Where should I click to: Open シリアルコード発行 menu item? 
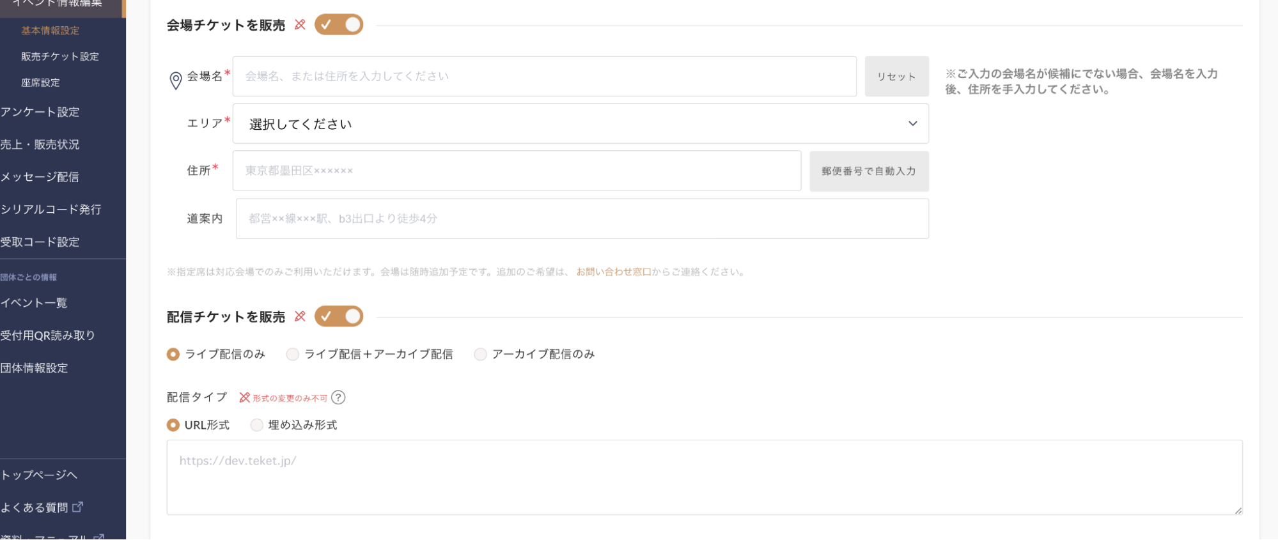click(x=51, y=210)
